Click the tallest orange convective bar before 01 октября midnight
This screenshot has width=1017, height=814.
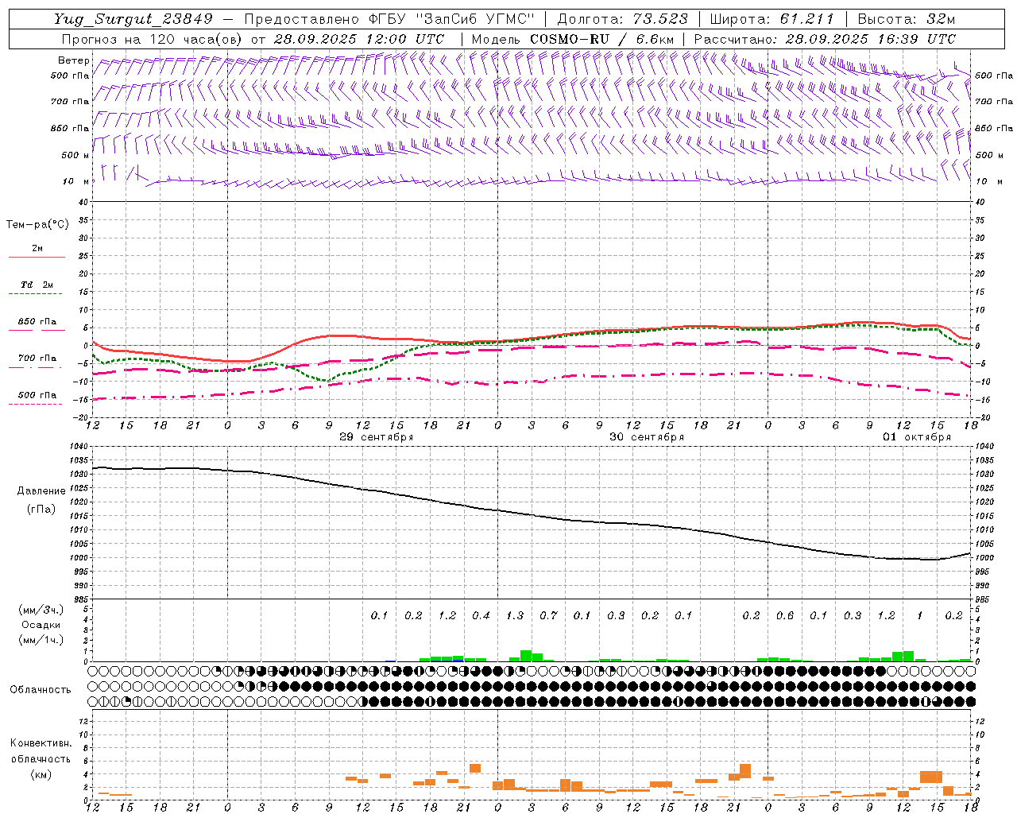(745, 772)
